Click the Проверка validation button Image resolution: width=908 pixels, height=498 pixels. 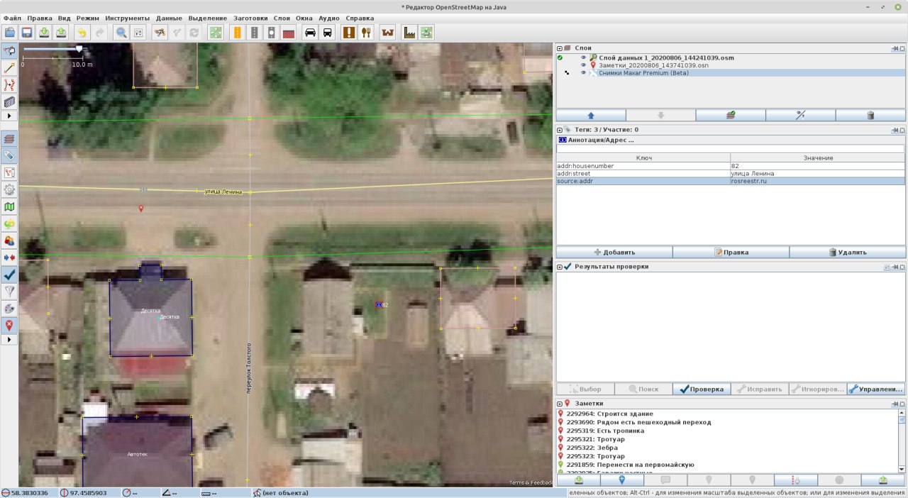[702, 389]
